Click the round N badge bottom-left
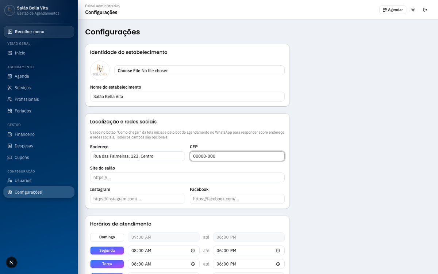The image size is (438, 274). coord(11,262)
